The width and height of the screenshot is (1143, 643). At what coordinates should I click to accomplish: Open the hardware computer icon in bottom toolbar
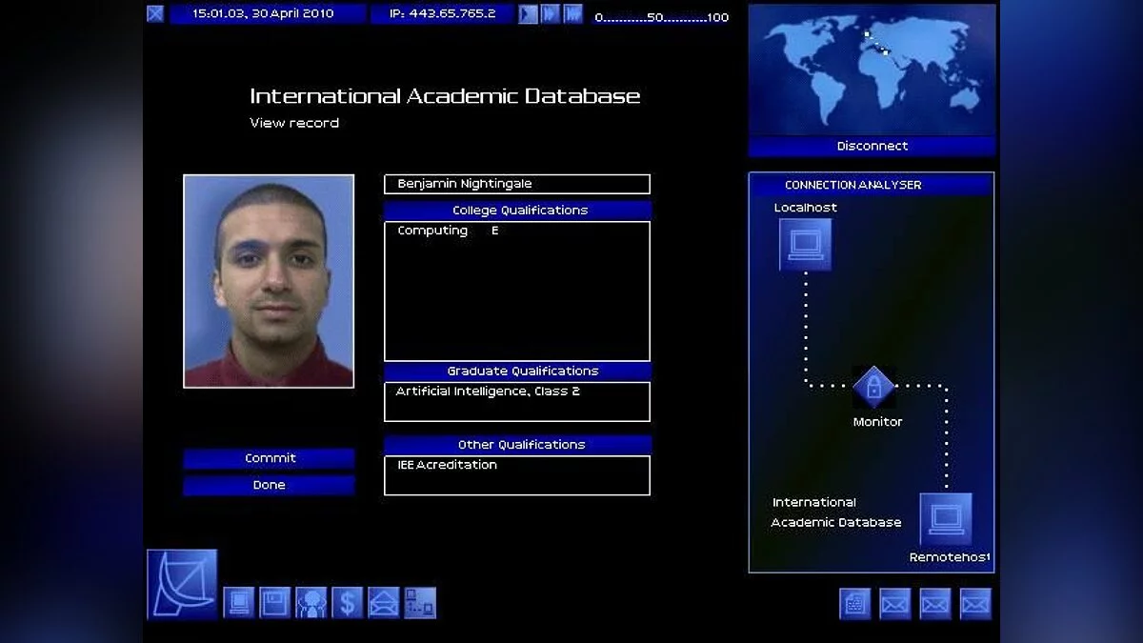pos(239,603)
